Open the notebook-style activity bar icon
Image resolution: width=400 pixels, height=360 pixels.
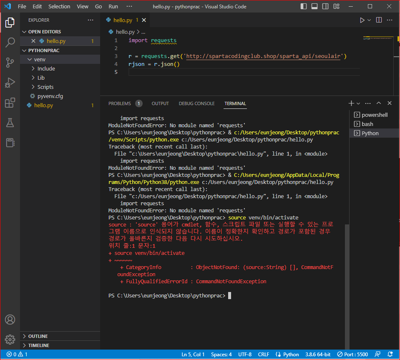(x=10, y=143)
